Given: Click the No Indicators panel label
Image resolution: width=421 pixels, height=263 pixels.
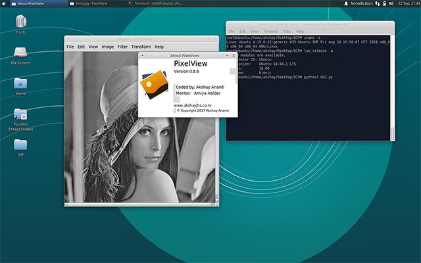Looking at the screenshot, I should [x=361, y=3].
